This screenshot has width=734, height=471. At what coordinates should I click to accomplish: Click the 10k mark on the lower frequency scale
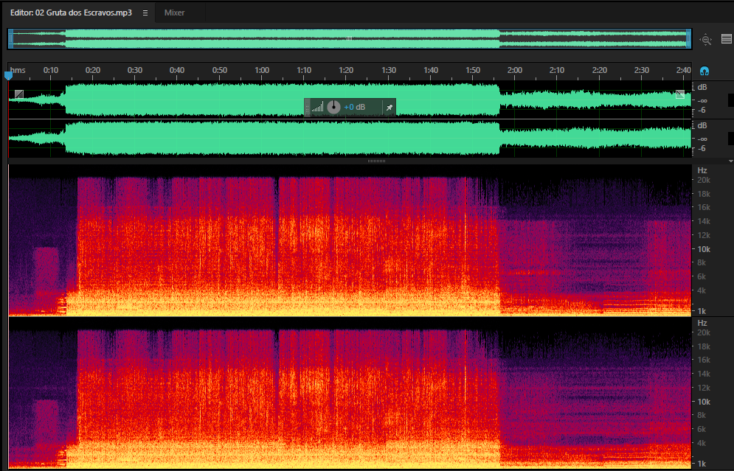coord(704,402)
